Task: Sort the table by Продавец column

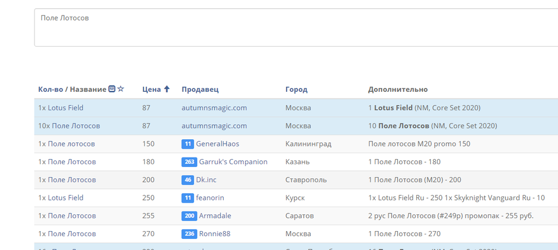Action: tap(200, 90)
